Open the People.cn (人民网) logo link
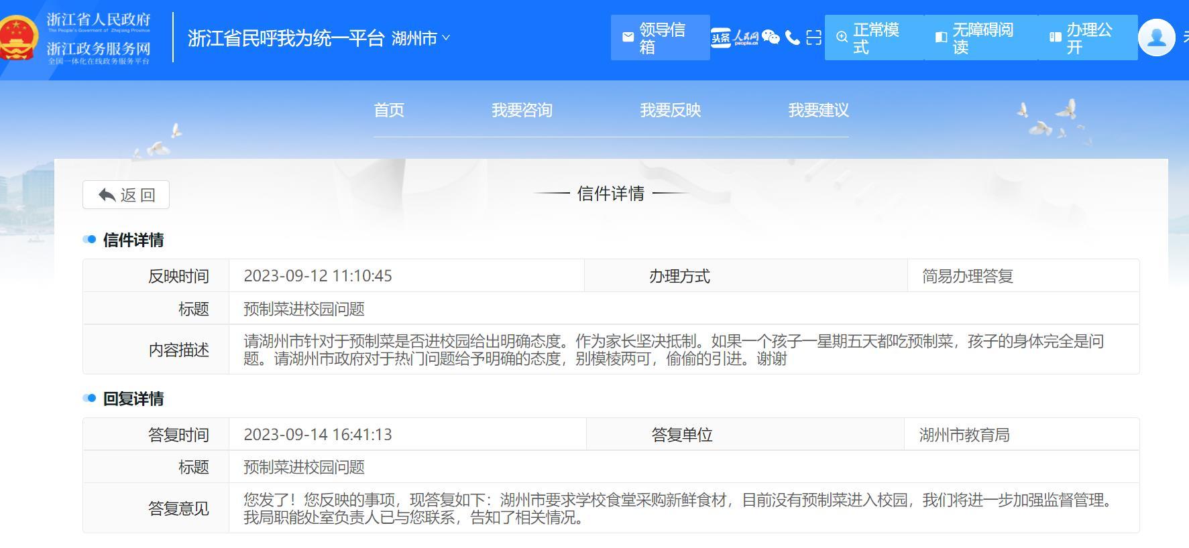This screenshot has height=548, width=1189. (746, 38)
